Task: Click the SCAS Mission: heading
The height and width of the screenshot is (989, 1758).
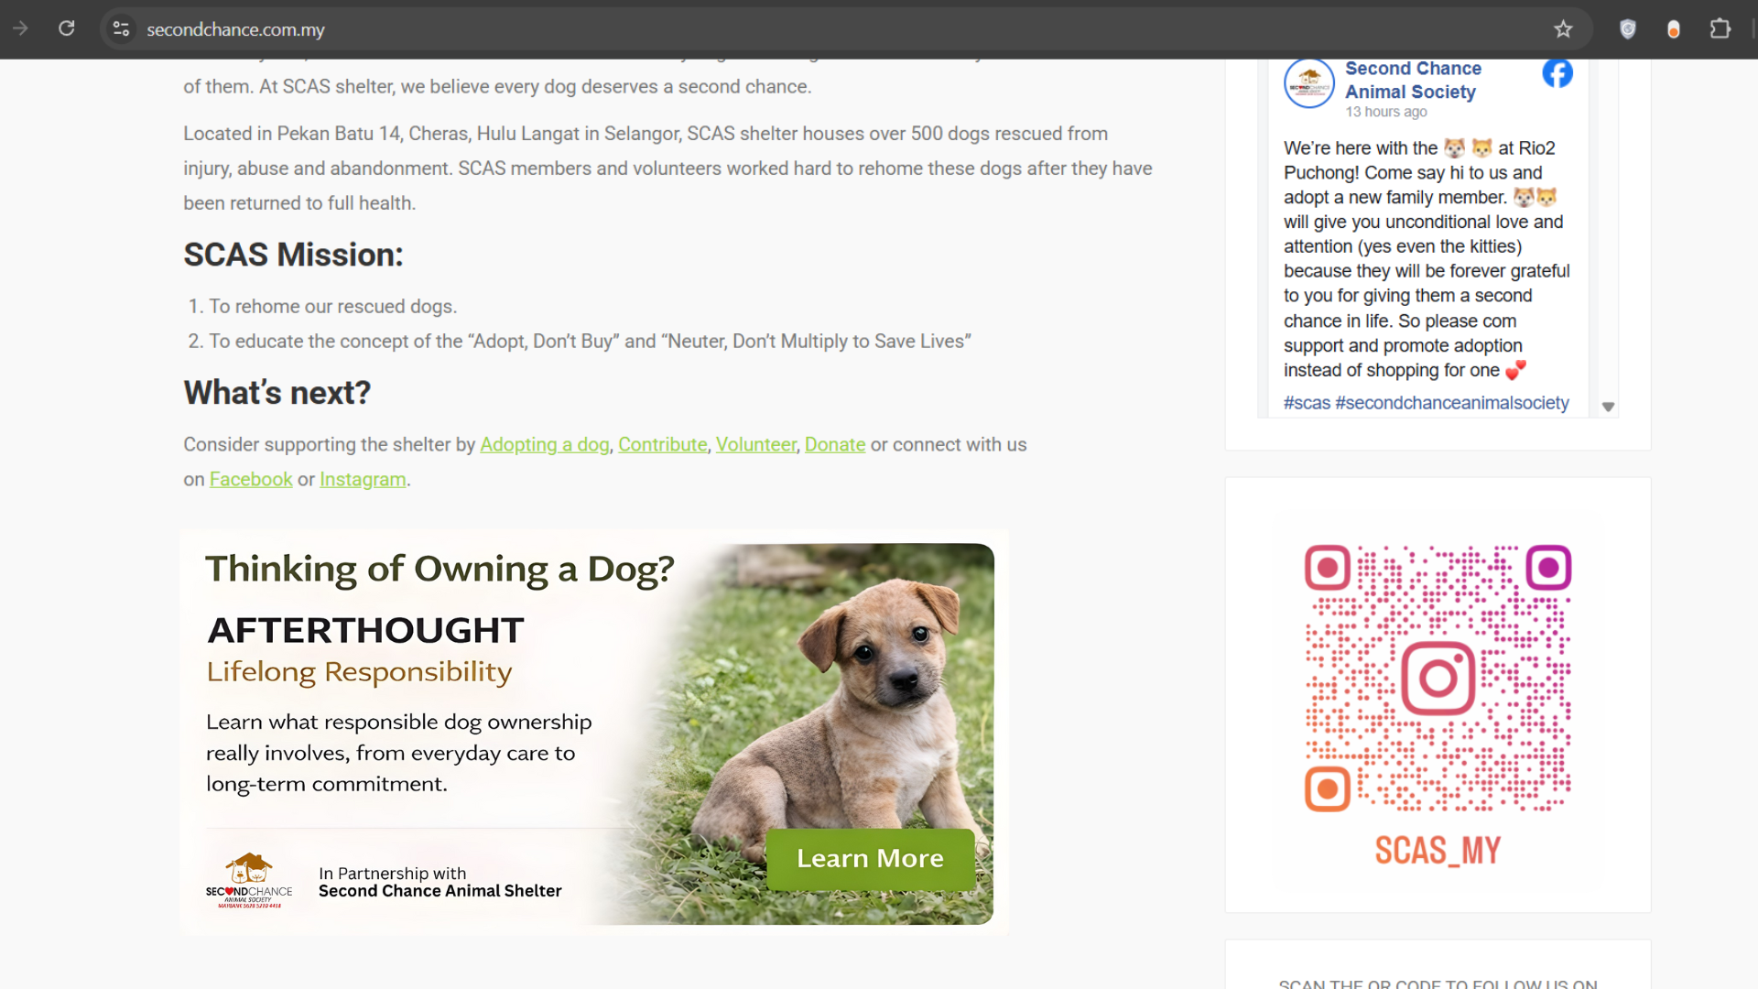Action: (x=293, y=255)
